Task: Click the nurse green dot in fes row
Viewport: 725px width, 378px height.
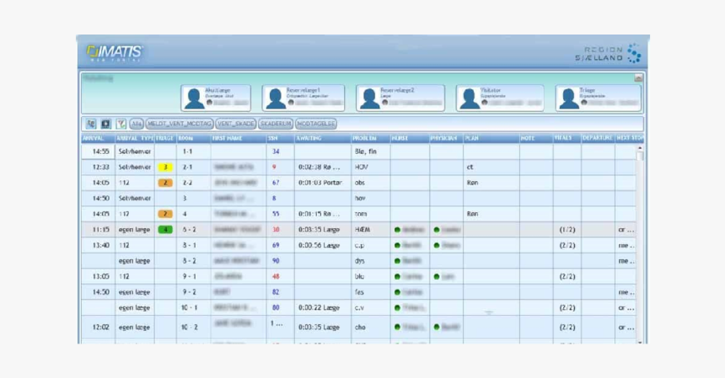Action: pyautogui.click(x=397, y=292)
